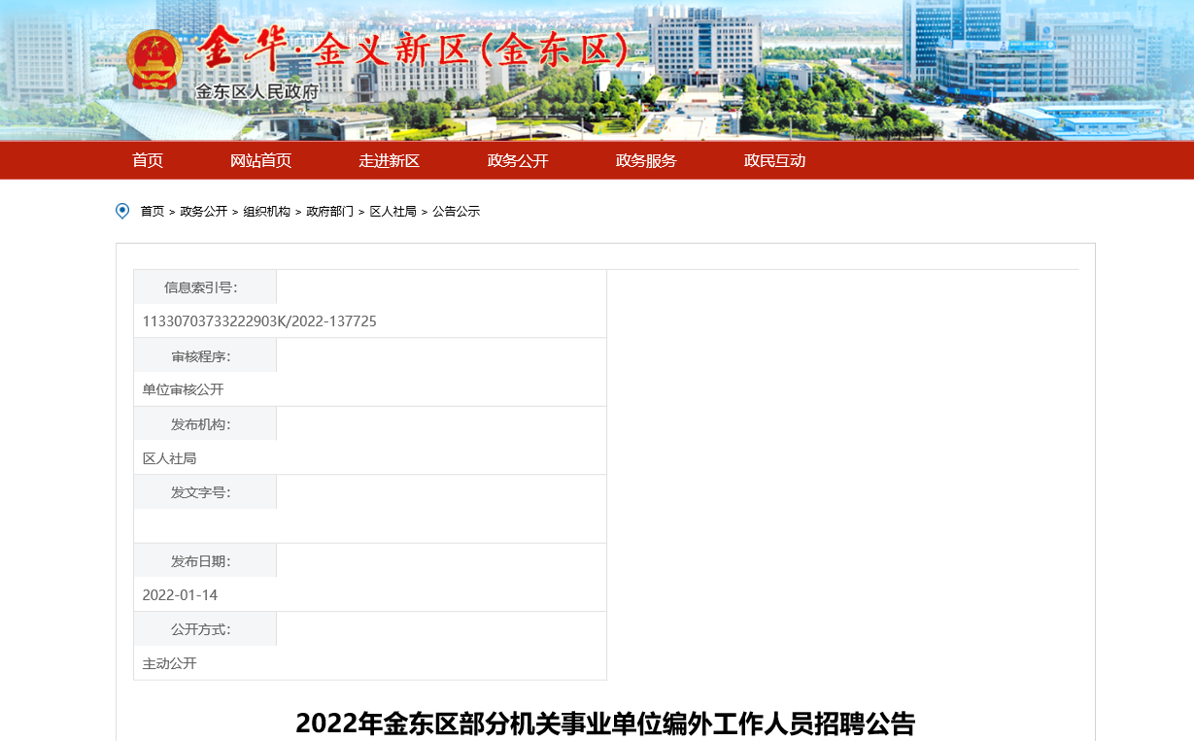Screen dimensions: 1194x741
Task: Open the 公告公示 breadcrumb link
Action: click(457, 211)
